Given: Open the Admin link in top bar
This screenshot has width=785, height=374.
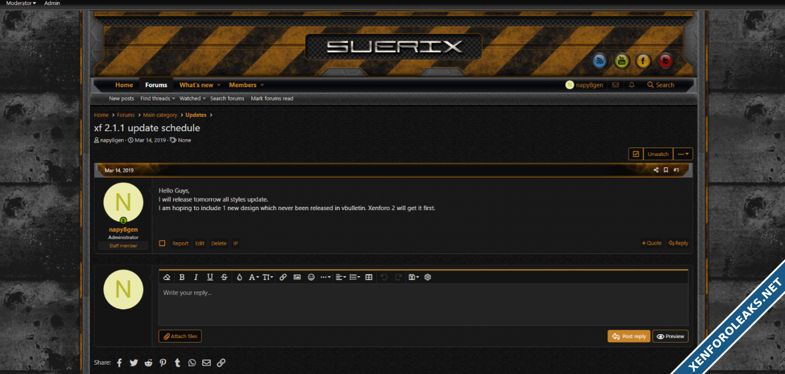Looking at the screenshot, I should [x=52, y=3].
